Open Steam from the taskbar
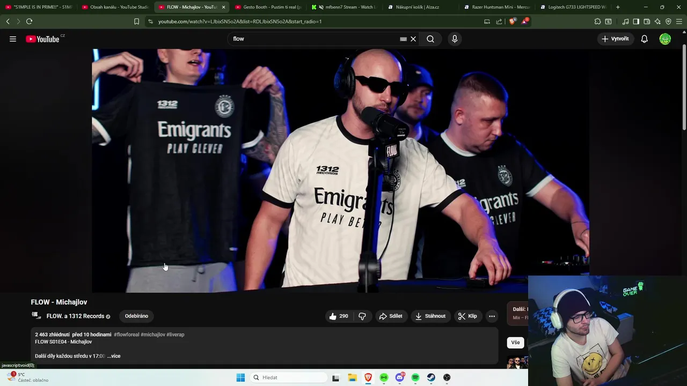687x386 pixels. point(431,377)
